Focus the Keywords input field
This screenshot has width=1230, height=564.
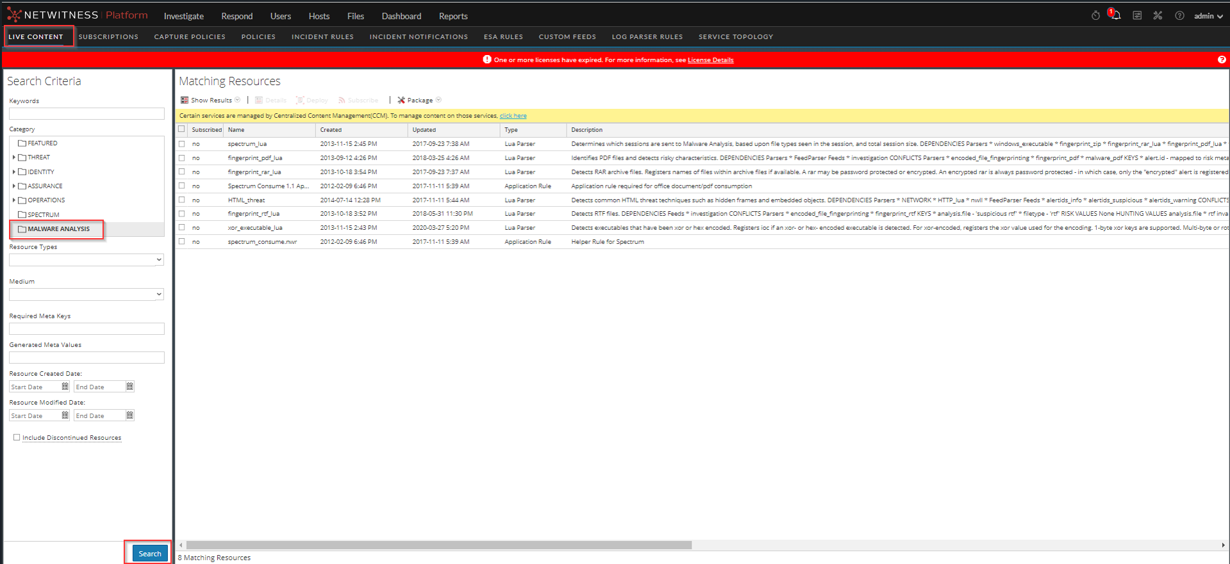tap(87, 113)
